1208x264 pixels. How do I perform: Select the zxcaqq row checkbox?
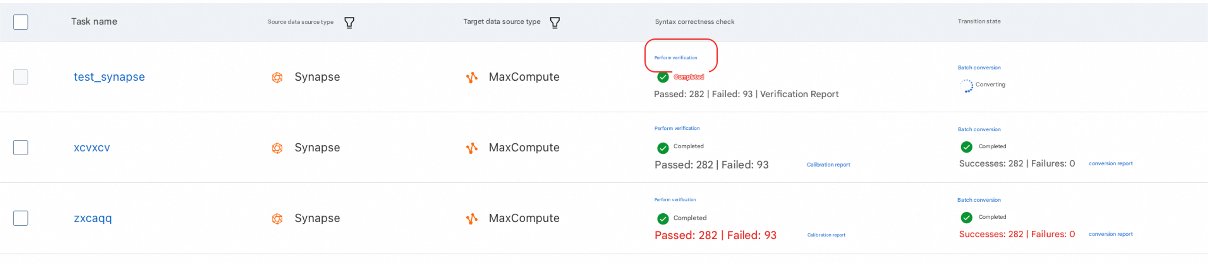point(21,218)
